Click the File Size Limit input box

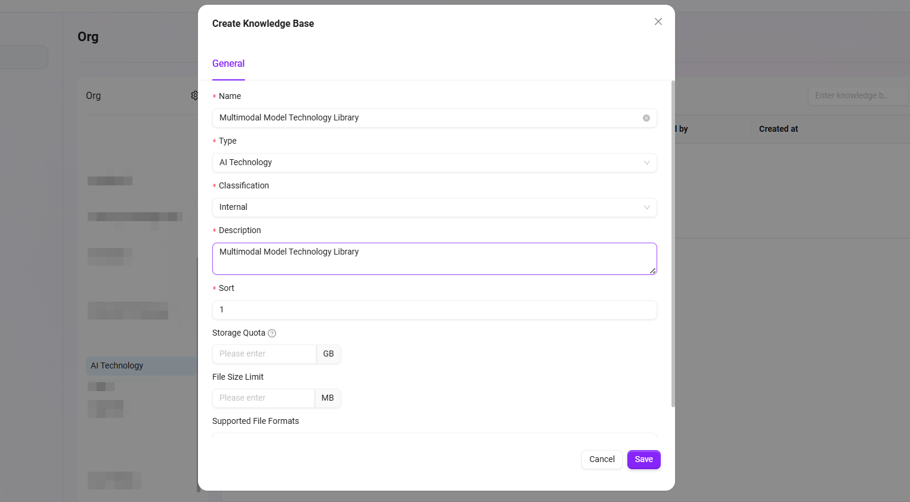263,398
